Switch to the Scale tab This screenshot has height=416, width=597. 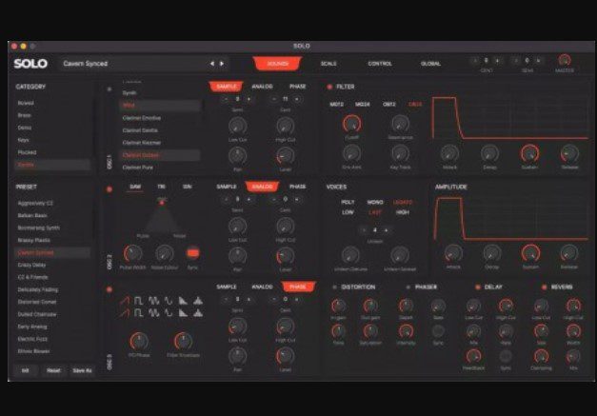point(328,64)
